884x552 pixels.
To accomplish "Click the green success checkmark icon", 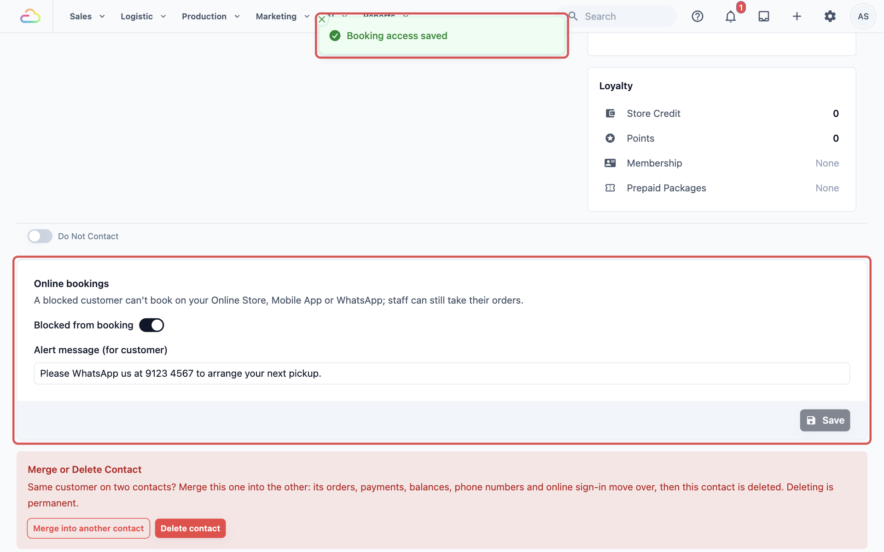I will tap(335, 36).
